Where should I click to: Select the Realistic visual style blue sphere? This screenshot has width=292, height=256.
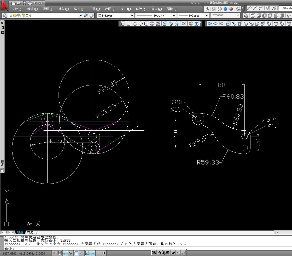coord(225,9)
